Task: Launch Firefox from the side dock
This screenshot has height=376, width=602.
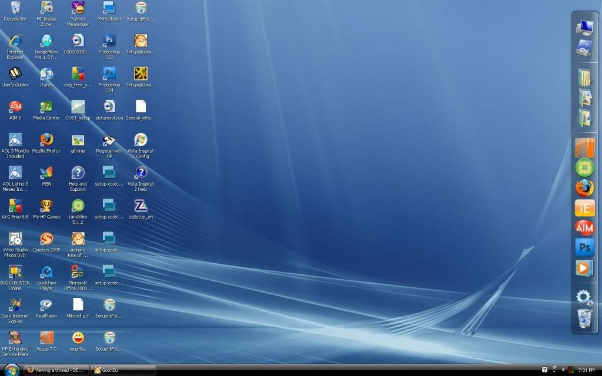Action: [585, 187]
